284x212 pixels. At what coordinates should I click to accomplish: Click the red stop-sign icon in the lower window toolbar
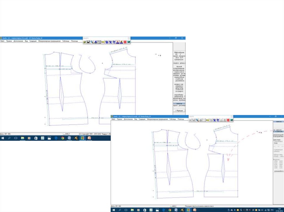pos(228,120)
